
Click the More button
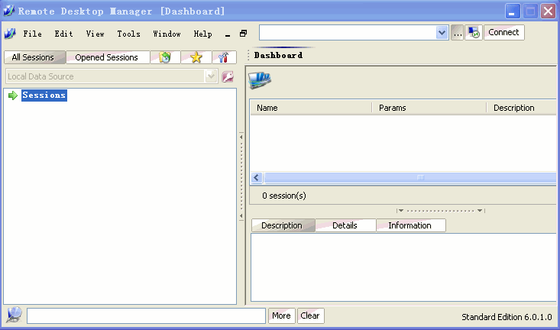pos(281,315)
